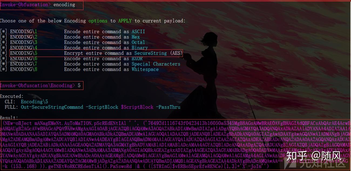Select ENCODING\2 Hex option text
351x171 pixels.
[x=70, y=37]
